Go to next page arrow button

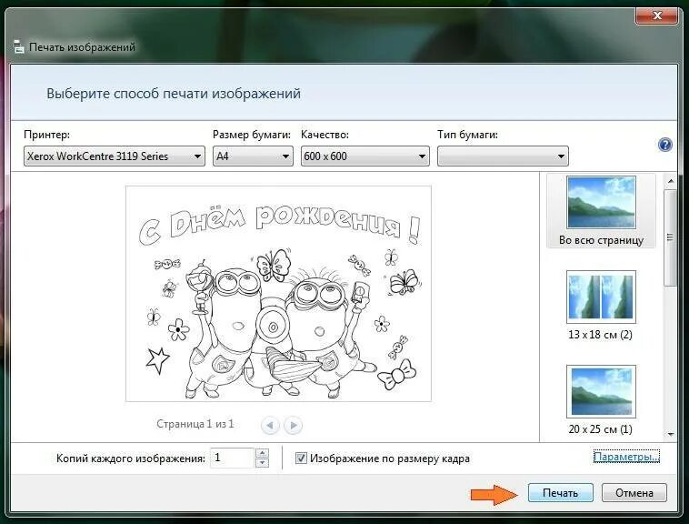[x=293, y=425]
